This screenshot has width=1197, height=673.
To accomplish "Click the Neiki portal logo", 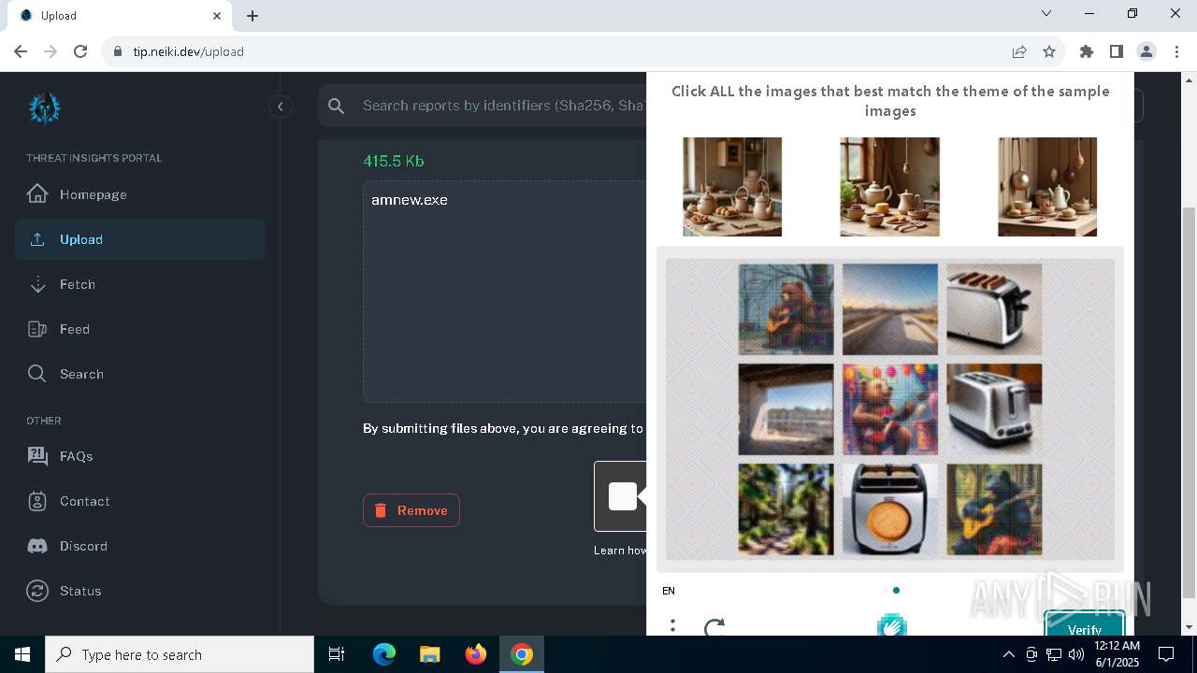I will (x=44, y=108).
